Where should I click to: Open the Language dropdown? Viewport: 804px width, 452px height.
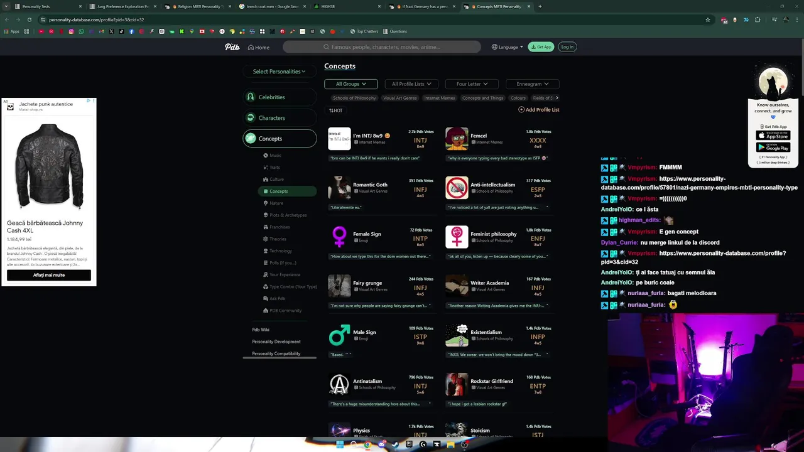coord(508,47)
